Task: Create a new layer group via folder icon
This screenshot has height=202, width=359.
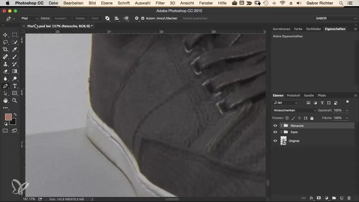Action: click(334, 198)
